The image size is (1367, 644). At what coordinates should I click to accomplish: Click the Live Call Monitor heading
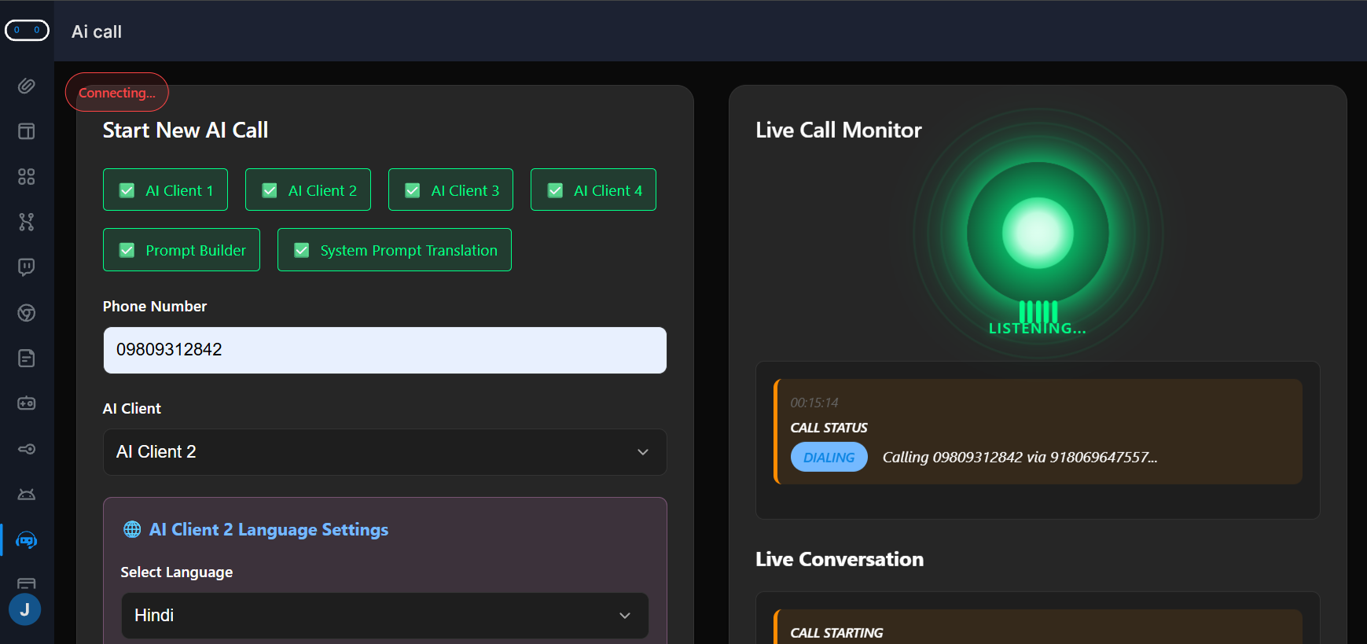839,130
